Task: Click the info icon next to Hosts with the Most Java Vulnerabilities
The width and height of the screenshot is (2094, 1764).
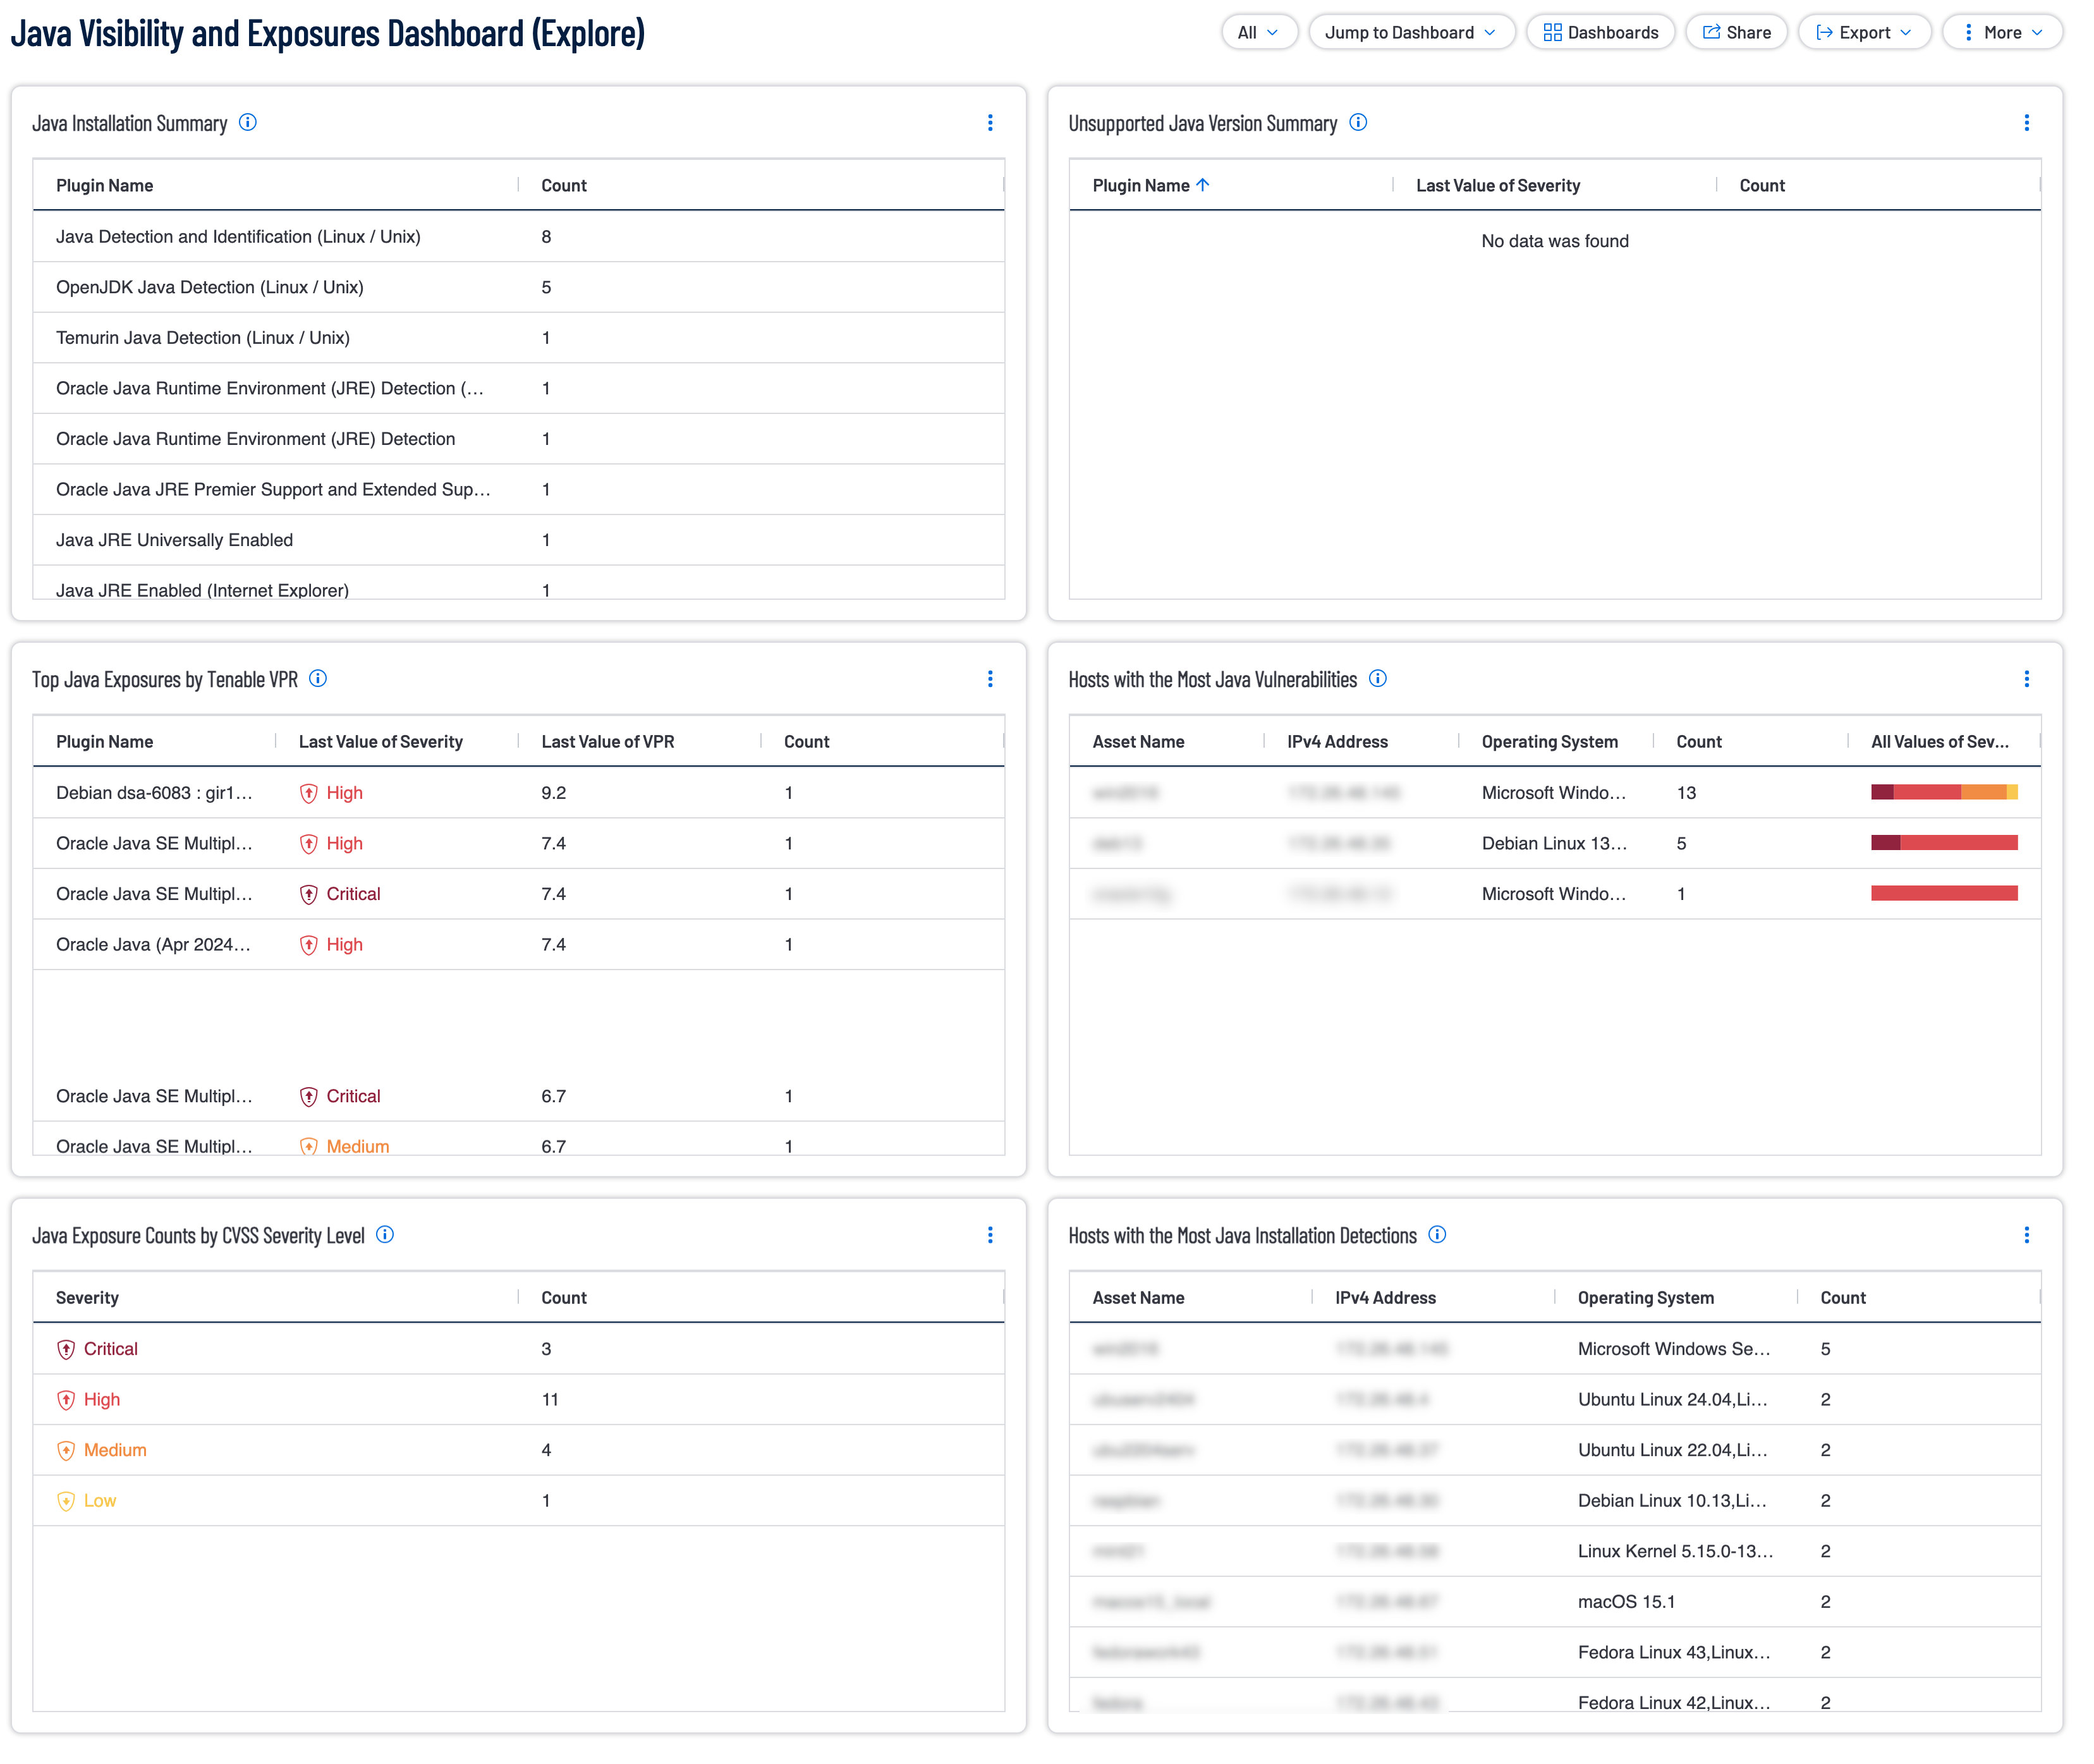Action: point(1378,679)
